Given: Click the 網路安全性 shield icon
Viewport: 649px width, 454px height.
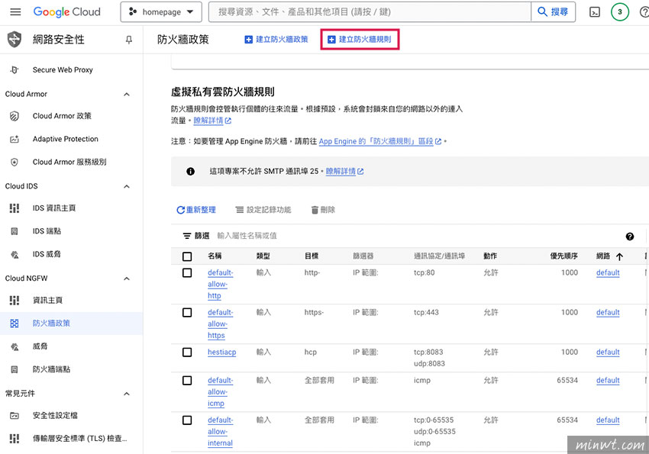Looking at the screenshot, I should tap(15, 40).
